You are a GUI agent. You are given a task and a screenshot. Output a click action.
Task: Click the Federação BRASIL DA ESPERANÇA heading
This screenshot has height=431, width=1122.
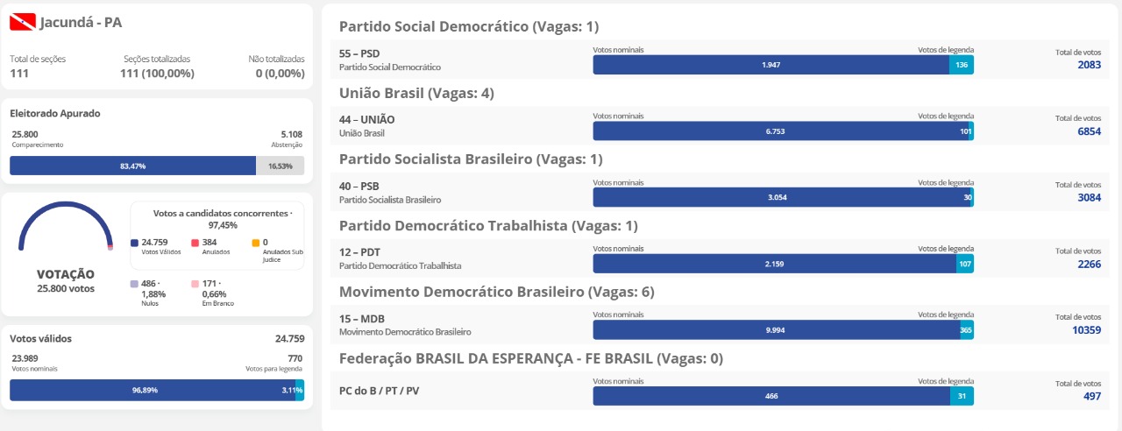[531, 358]
